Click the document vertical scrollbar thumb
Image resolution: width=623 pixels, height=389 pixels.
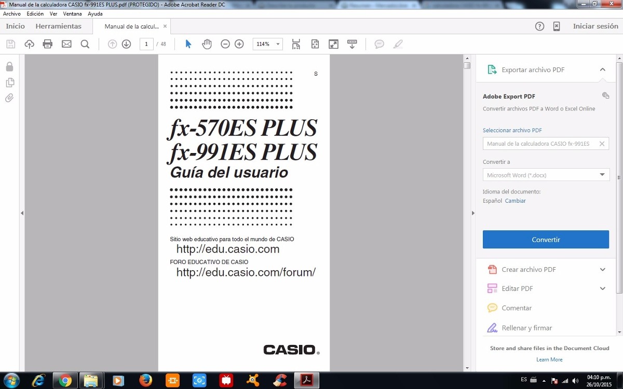tap(467, 66)
